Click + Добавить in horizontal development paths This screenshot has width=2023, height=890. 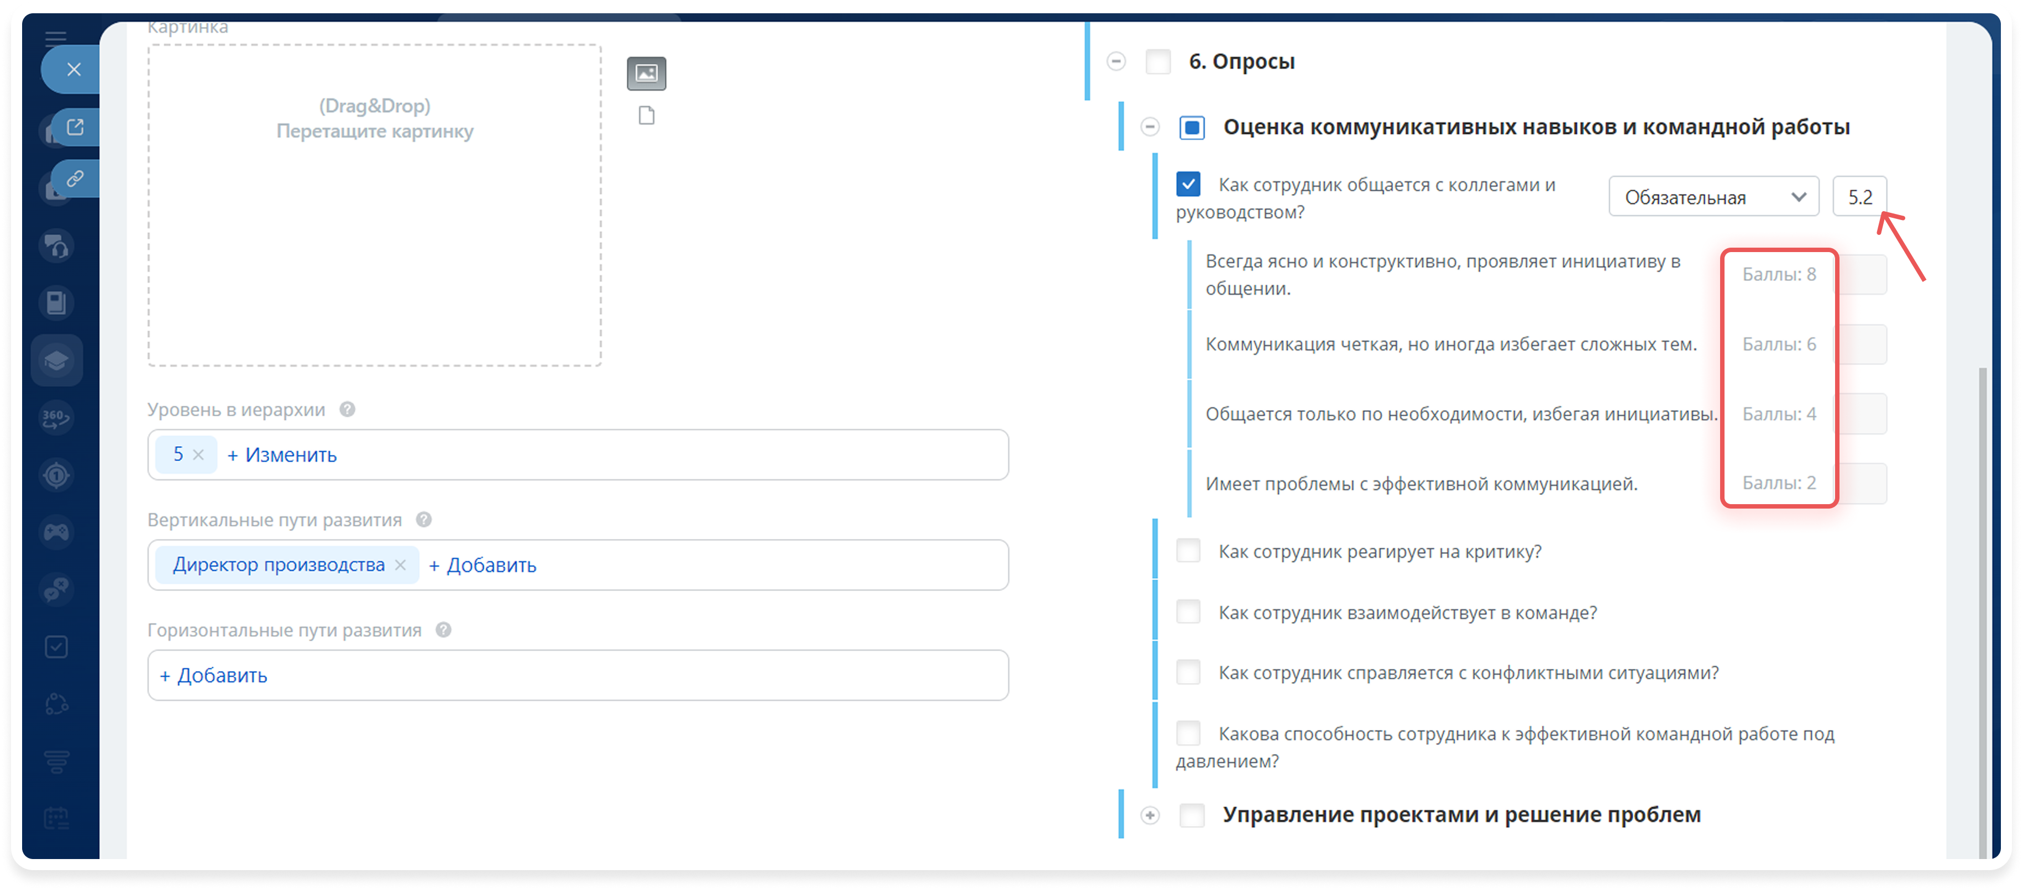pyautogui.click(x=213, y=676)
